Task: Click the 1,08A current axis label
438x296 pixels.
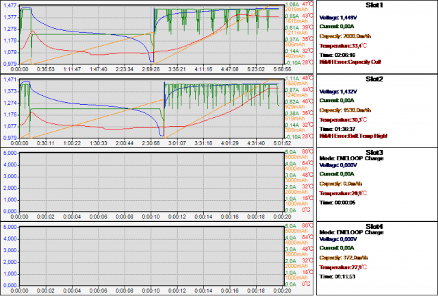Action: coord(292,5)
